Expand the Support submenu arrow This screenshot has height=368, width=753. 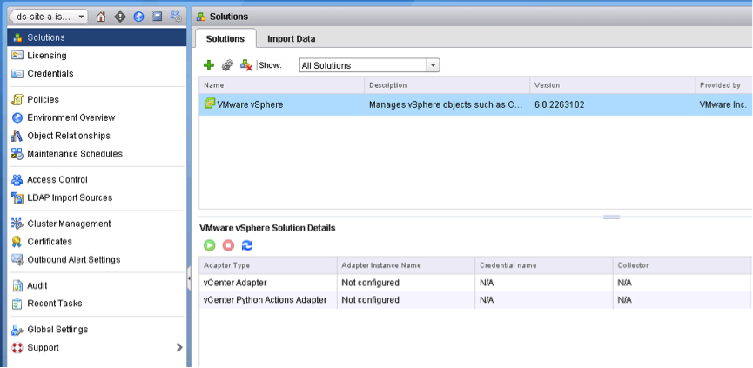click(x=179, y=347)
